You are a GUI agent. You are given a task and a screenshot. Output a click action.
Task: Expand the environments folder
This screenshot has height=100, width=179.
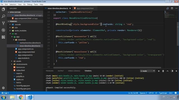click(12, 64)
